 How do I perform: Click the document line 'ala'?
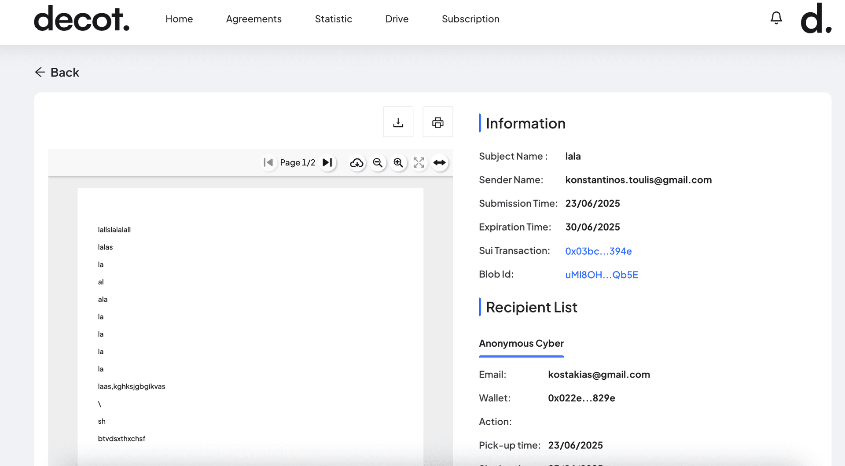(103, 300)
